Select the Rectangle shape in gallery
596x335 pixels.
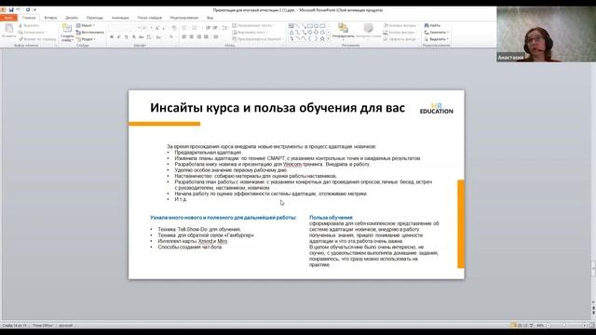coord(310,26)
